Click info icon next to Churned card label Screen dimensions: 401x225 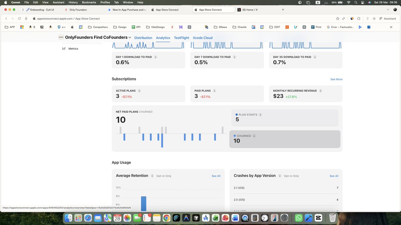coord(254,136)
